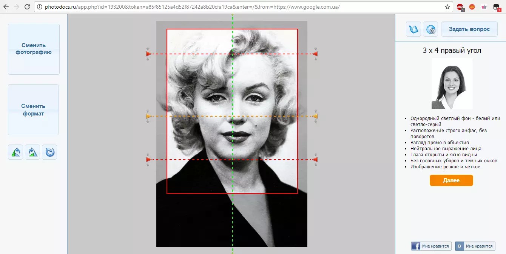The width and height of the screenshot is (506, 254).
Task: Nudge middle line down with right gray arrow
Action: tap(316, 122)
